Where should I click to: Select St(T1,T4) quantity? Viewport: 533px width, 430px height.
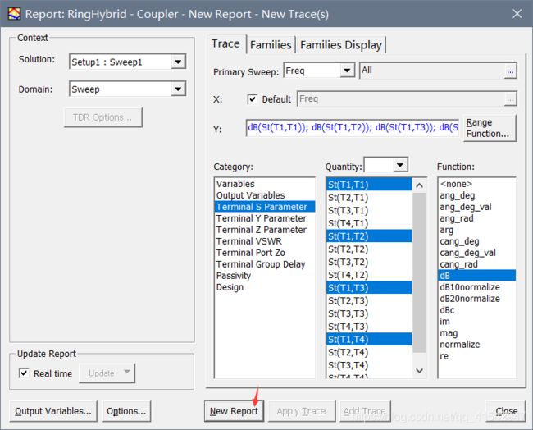coord(369,339)
